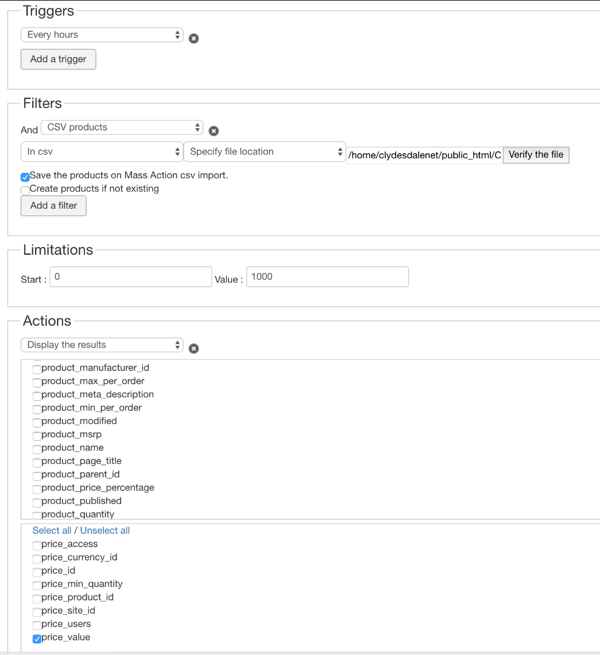The image size is (600, 655).
Task: Open 'Specify file location' dropdown
Action: [264, 152]
